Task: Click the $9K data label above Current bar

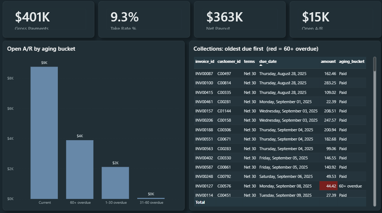Action: coord(44,62)
